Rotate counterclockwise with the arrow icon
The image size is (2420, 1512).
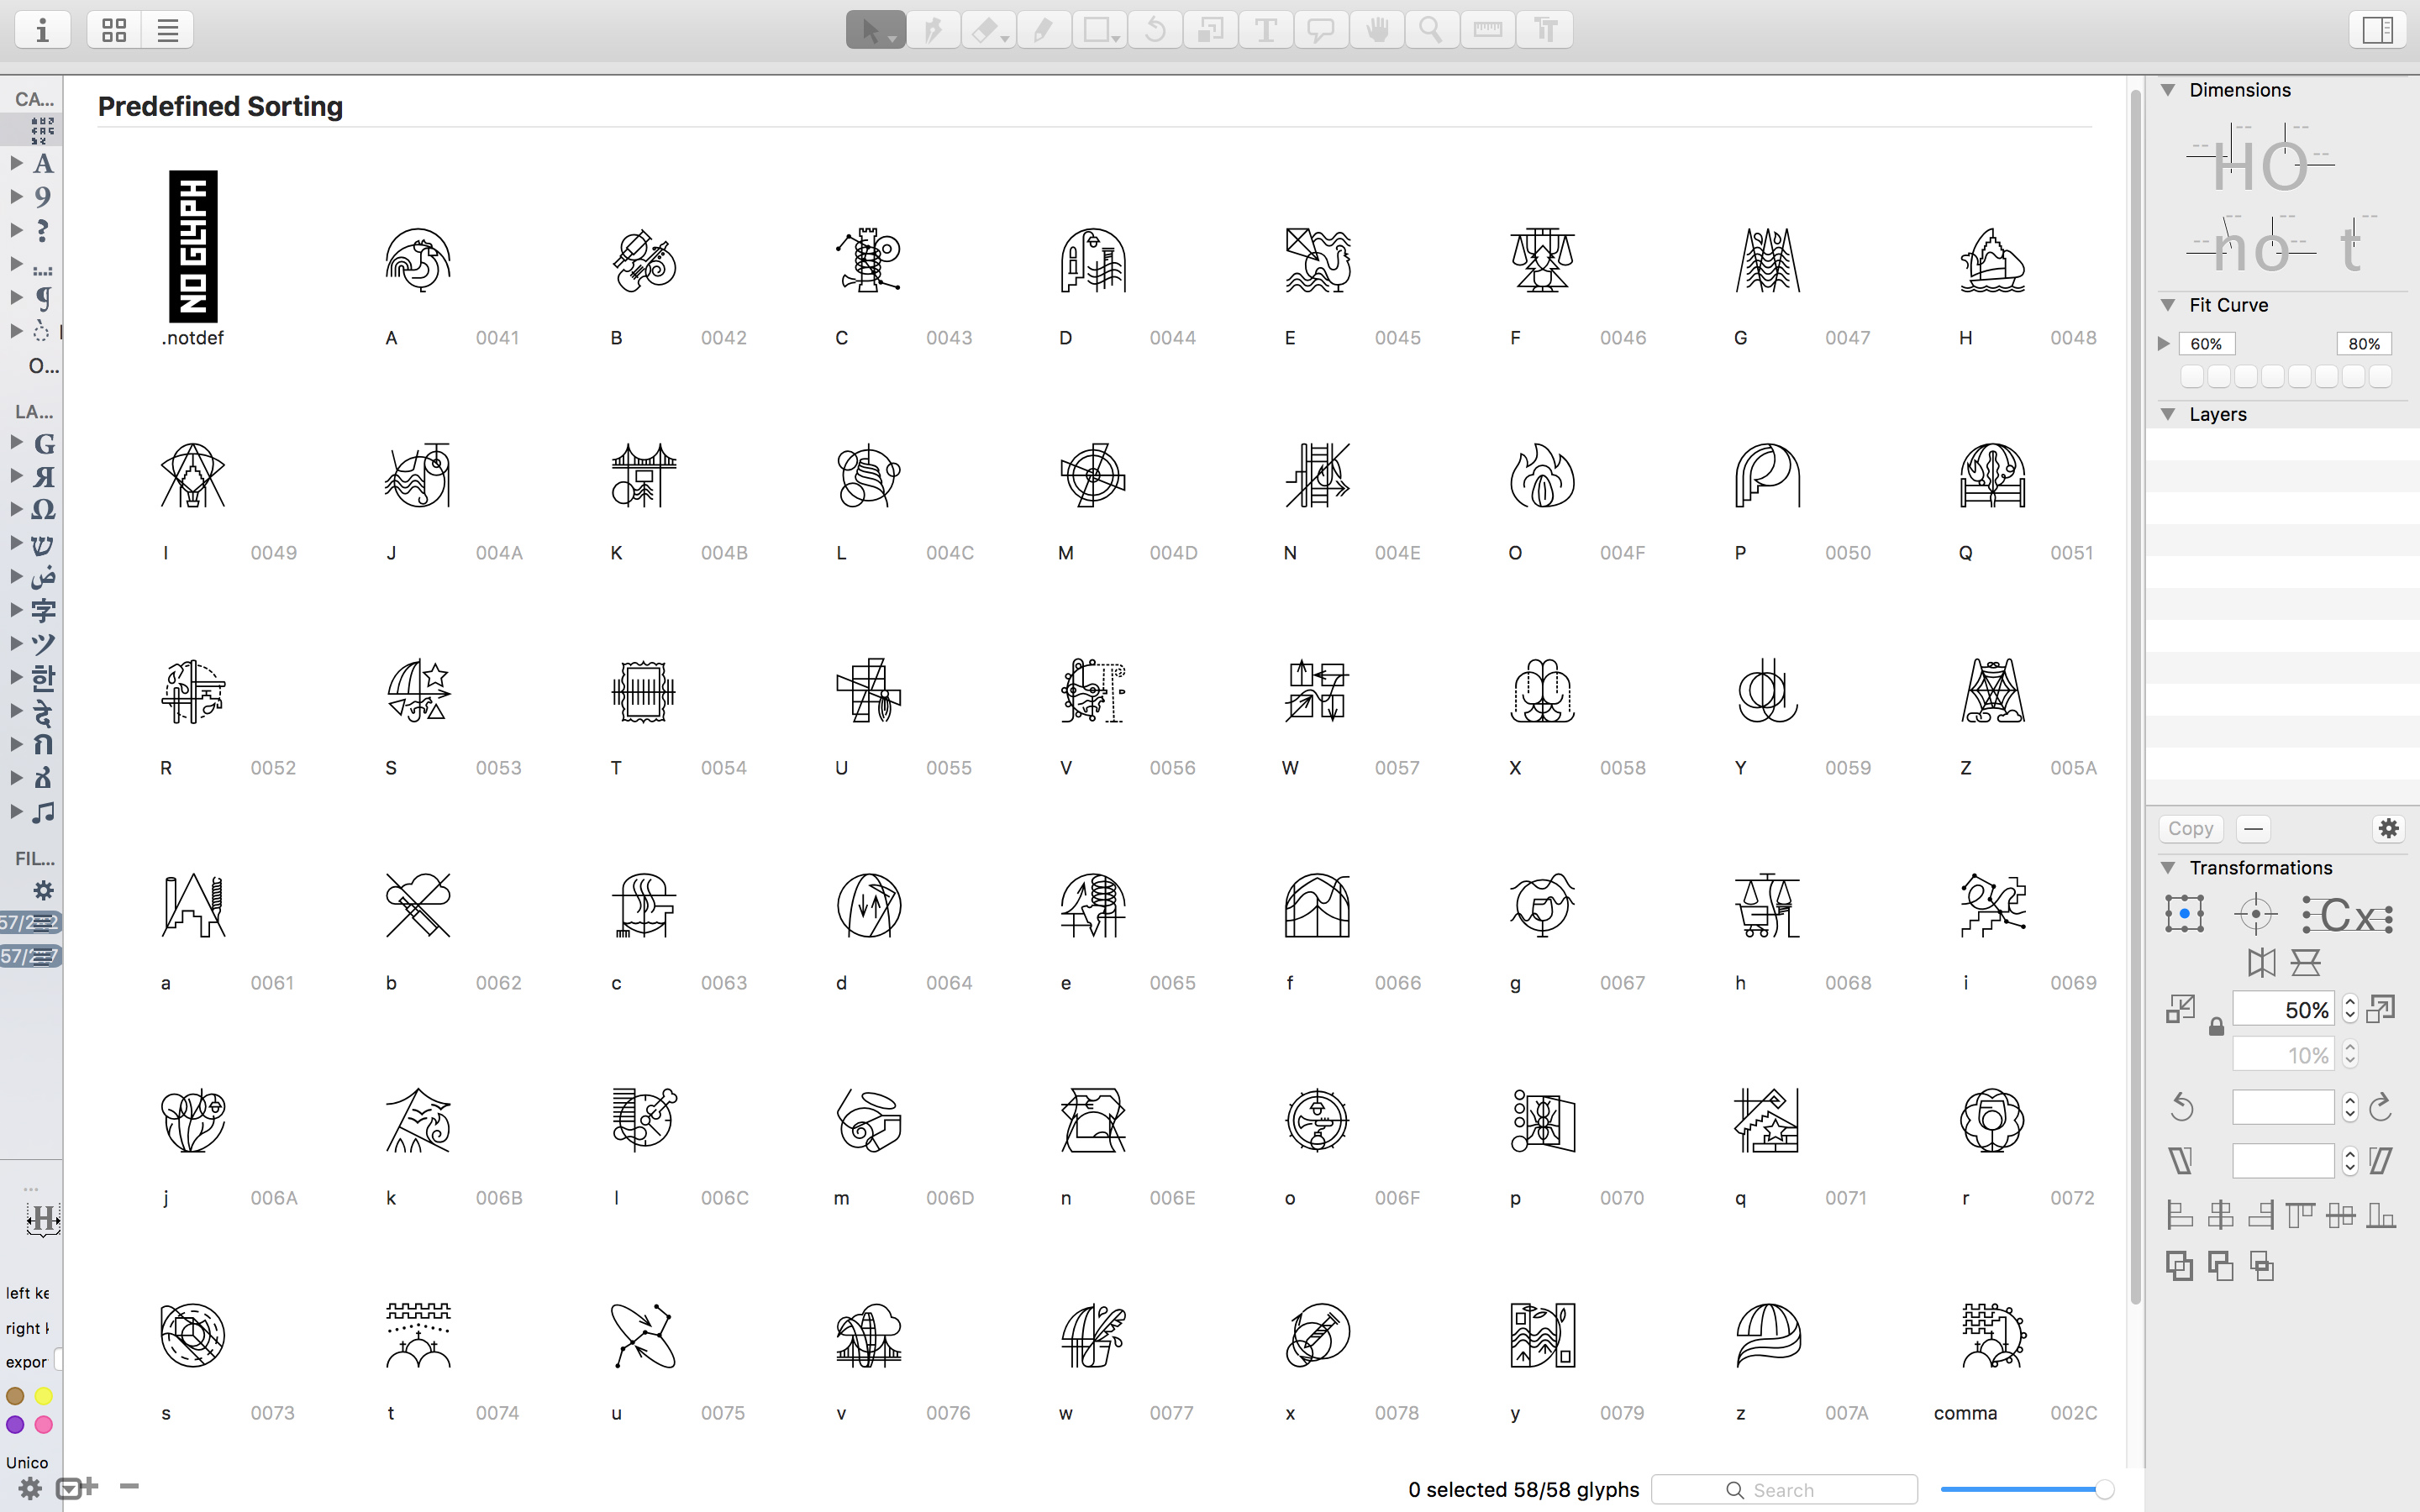(x=2182, y=1107)
